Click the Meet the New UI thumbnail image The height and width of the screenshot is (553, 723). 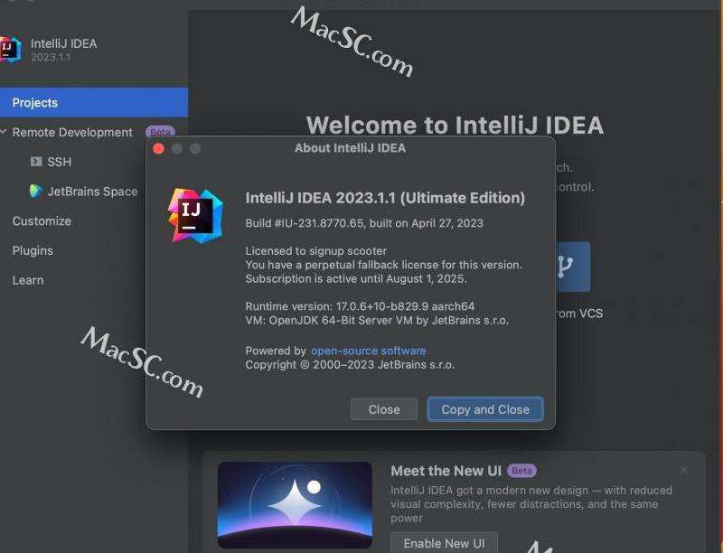(x=295, y=504)
